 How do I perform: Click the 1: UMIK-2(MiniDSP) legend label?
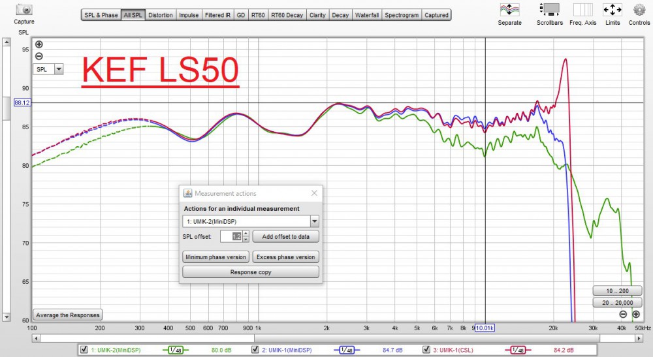pyautogui.click(x=116, y=350)
